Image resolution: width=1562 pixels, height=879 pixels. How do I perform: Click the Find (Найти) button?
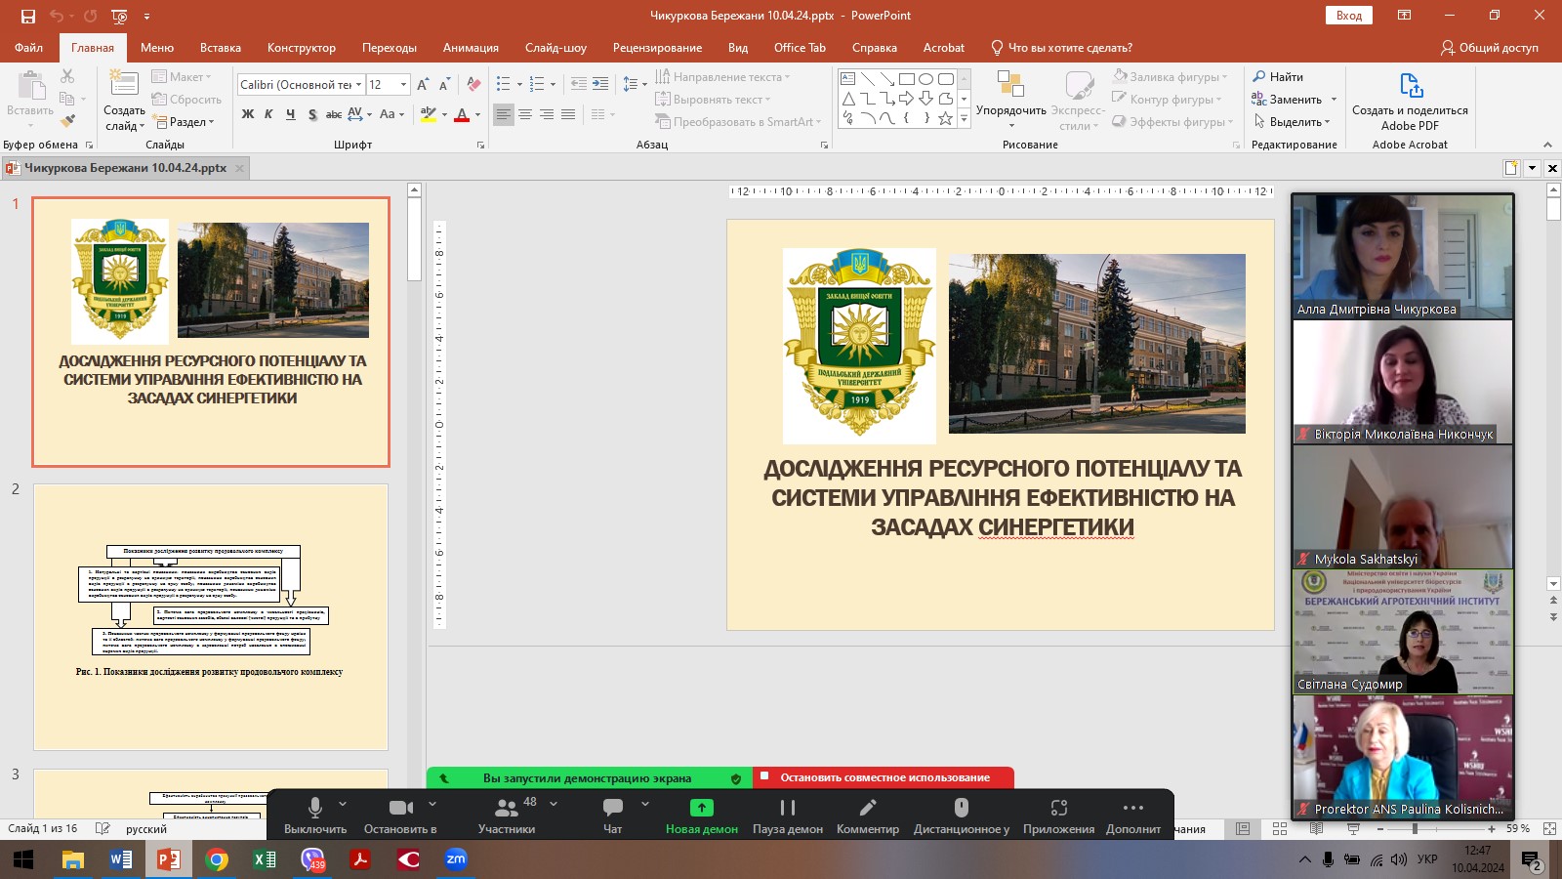tap(1278, 77)
